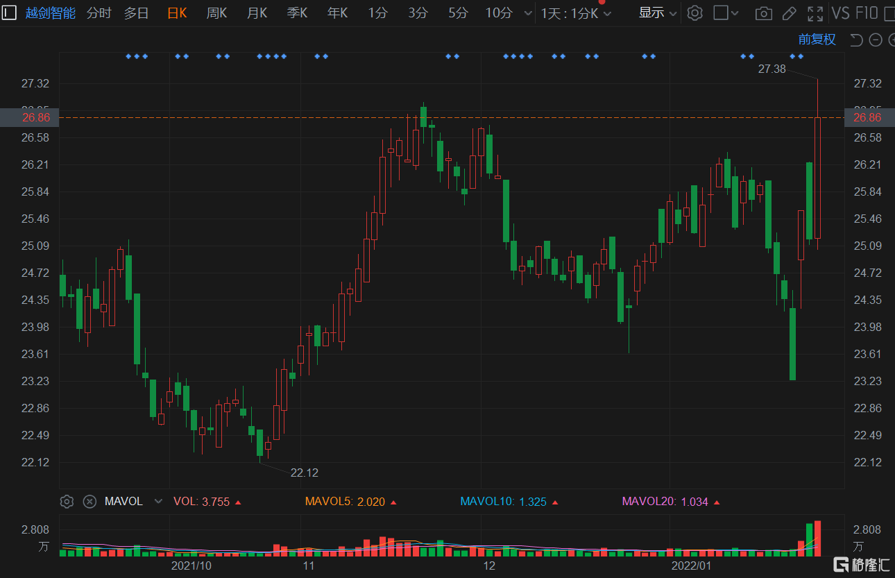Open F10 company information

[x=867, y=12]
